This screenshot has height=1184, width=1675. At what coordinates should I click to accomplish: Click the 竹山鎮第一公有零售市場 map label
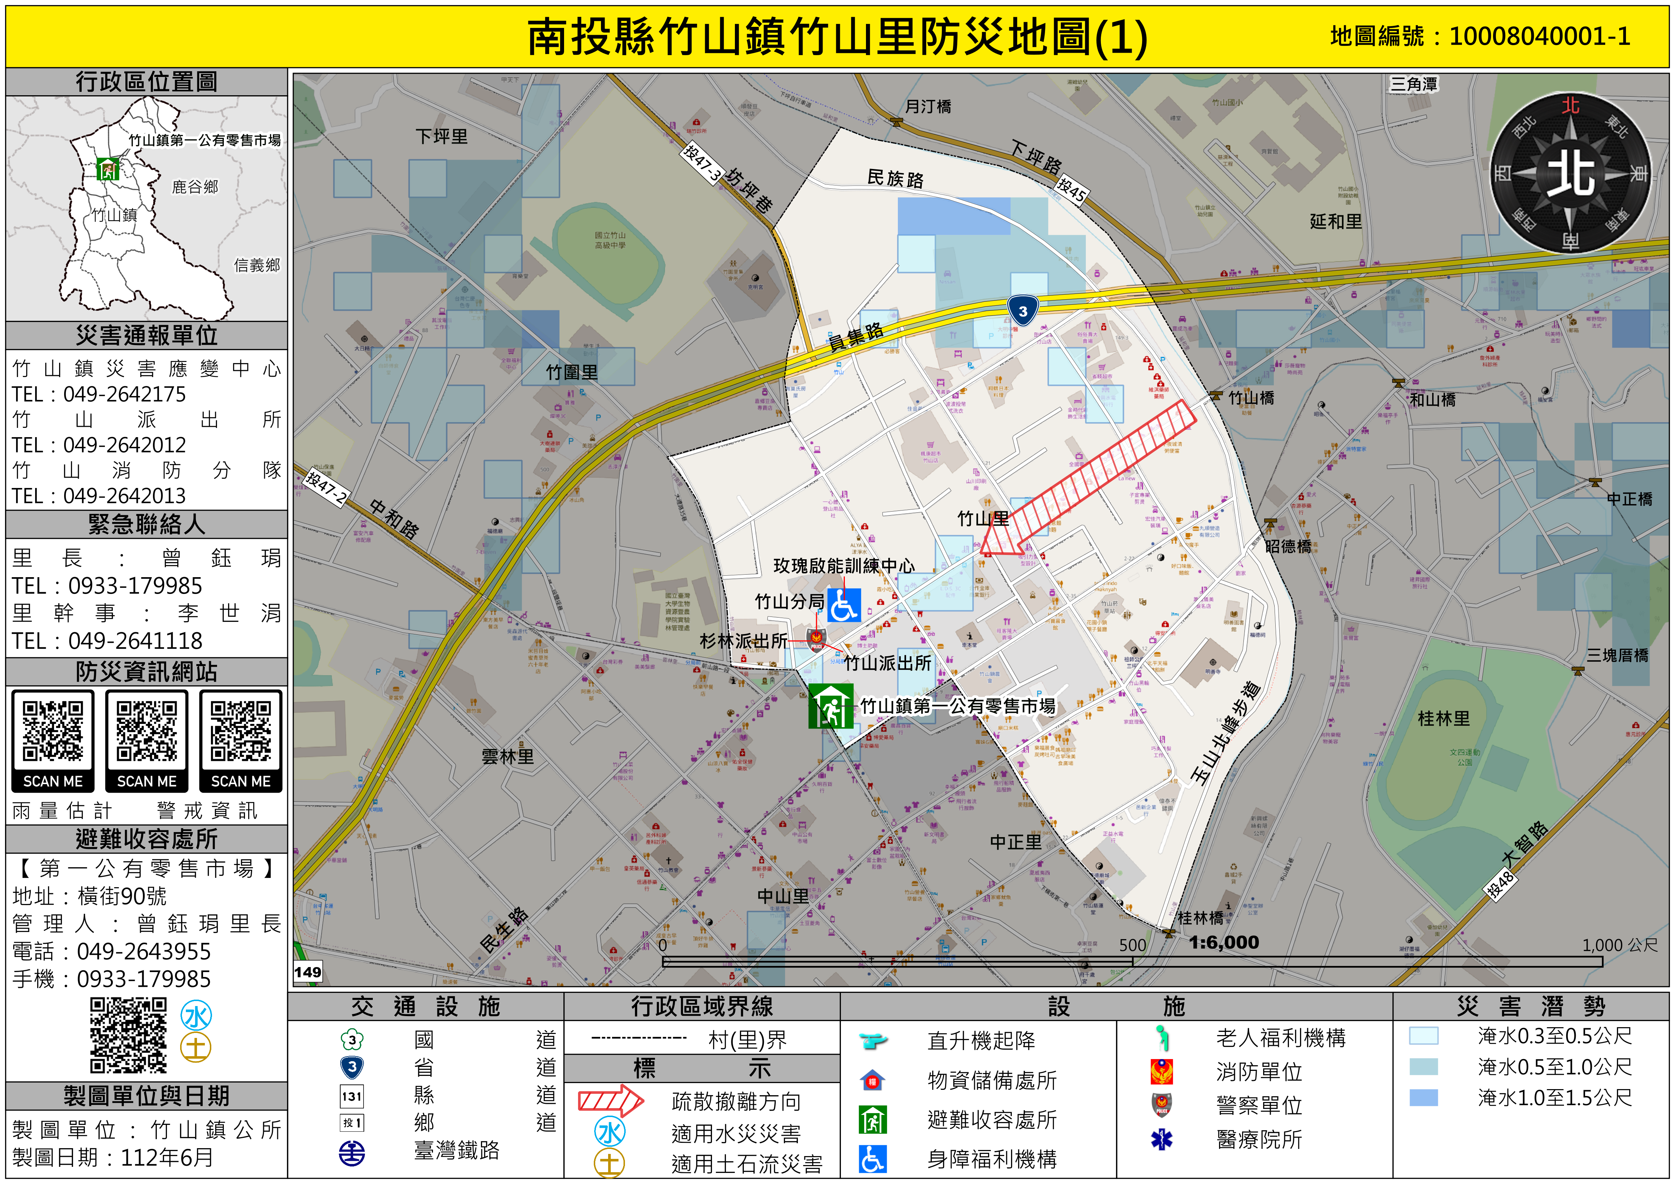(x=957, y=706)
